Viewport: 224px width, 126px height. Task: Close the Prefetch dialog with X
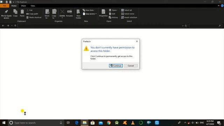pos(137,41)
